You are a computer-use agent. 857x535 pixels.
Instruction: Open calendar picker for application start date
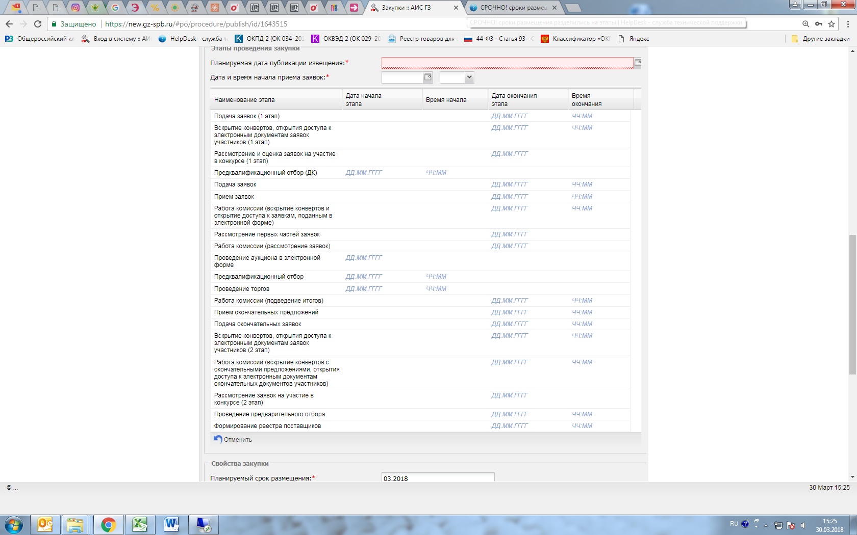coord(428,77)
